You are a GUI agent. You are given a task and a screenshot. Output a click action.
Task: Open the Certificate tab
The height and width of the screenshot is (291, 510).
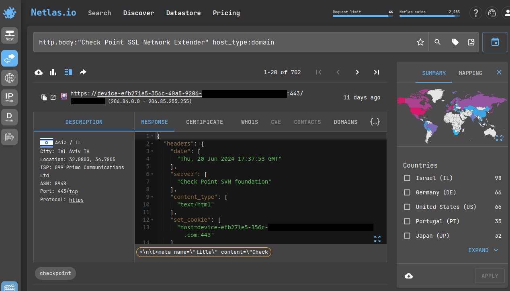point(205,122)
